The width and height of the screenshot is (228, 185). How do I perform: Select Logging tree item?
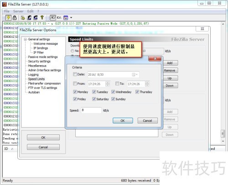tap(33, 75)
